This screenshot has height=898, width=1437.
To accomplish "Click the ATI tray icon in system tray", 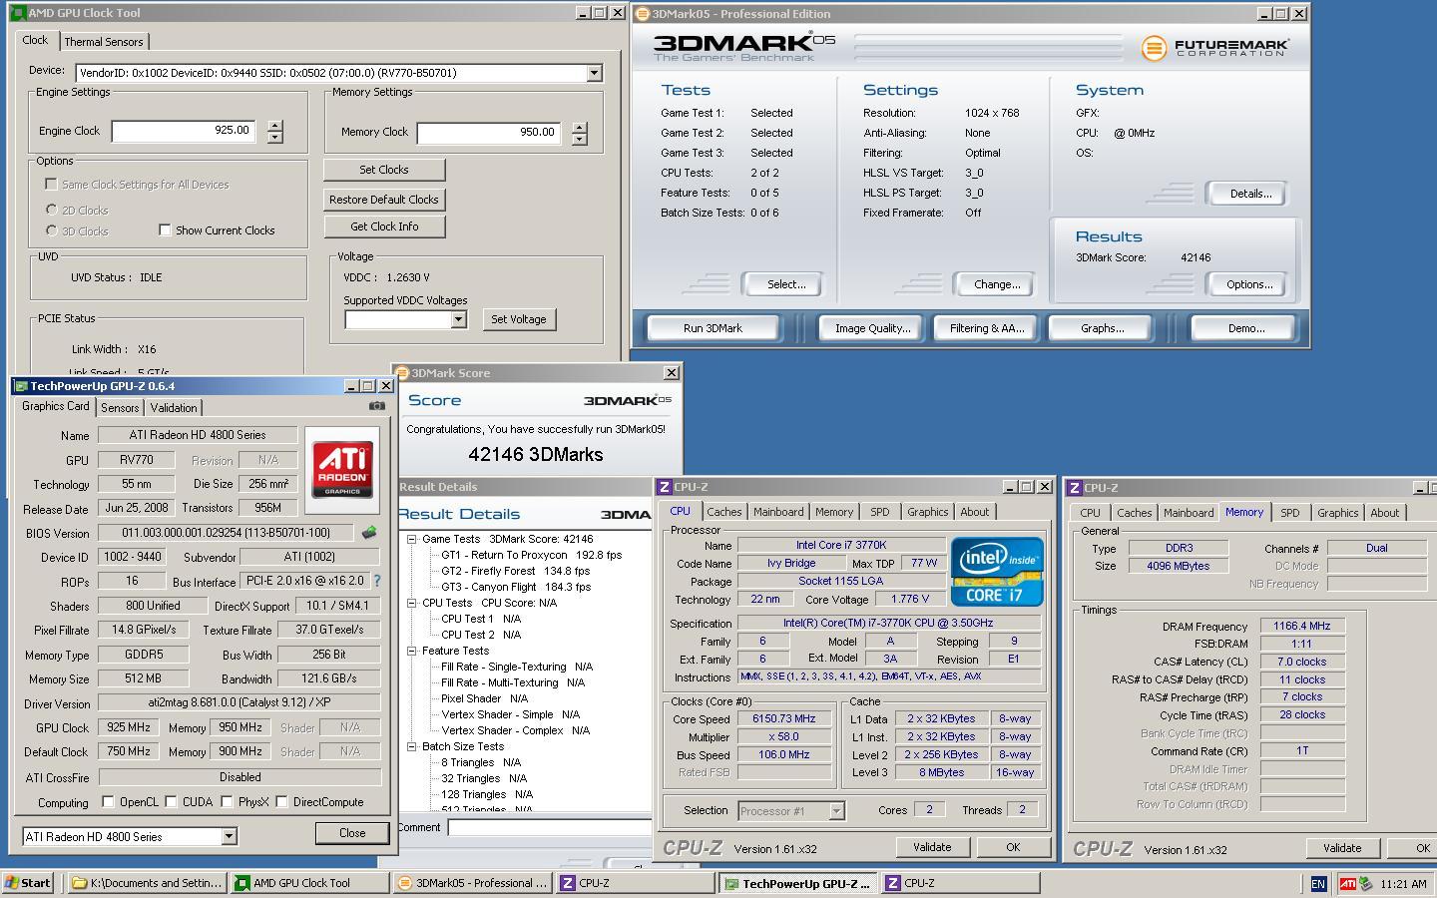I will pos(1348,883).
